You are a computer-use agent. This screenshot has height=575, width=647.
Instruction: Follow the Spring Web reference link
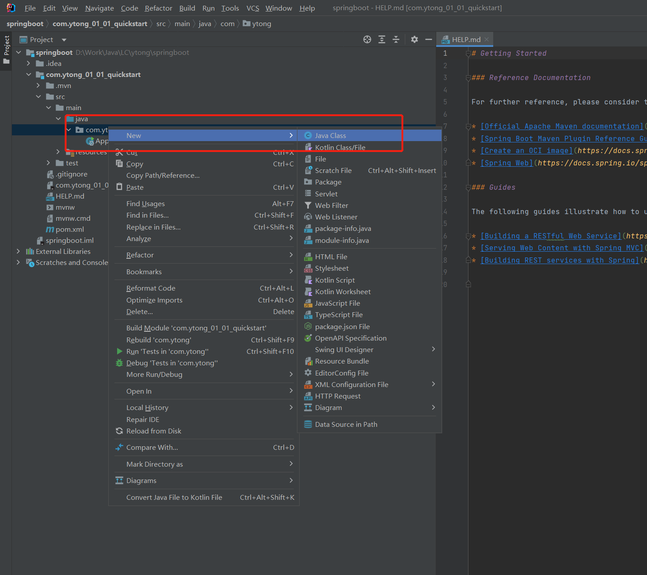[x=506, y=163]
